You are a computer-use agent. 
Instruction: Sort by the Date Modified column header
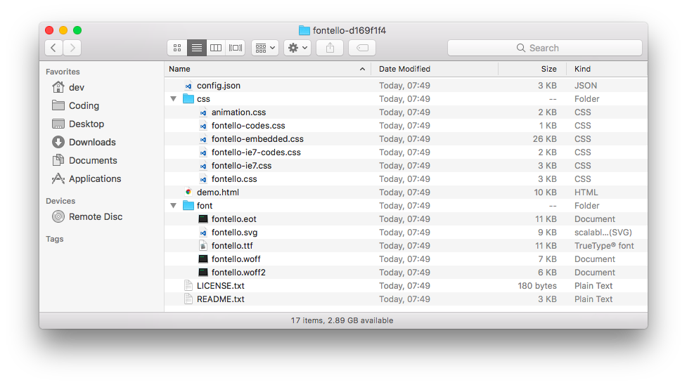click(x=435, y=69)
